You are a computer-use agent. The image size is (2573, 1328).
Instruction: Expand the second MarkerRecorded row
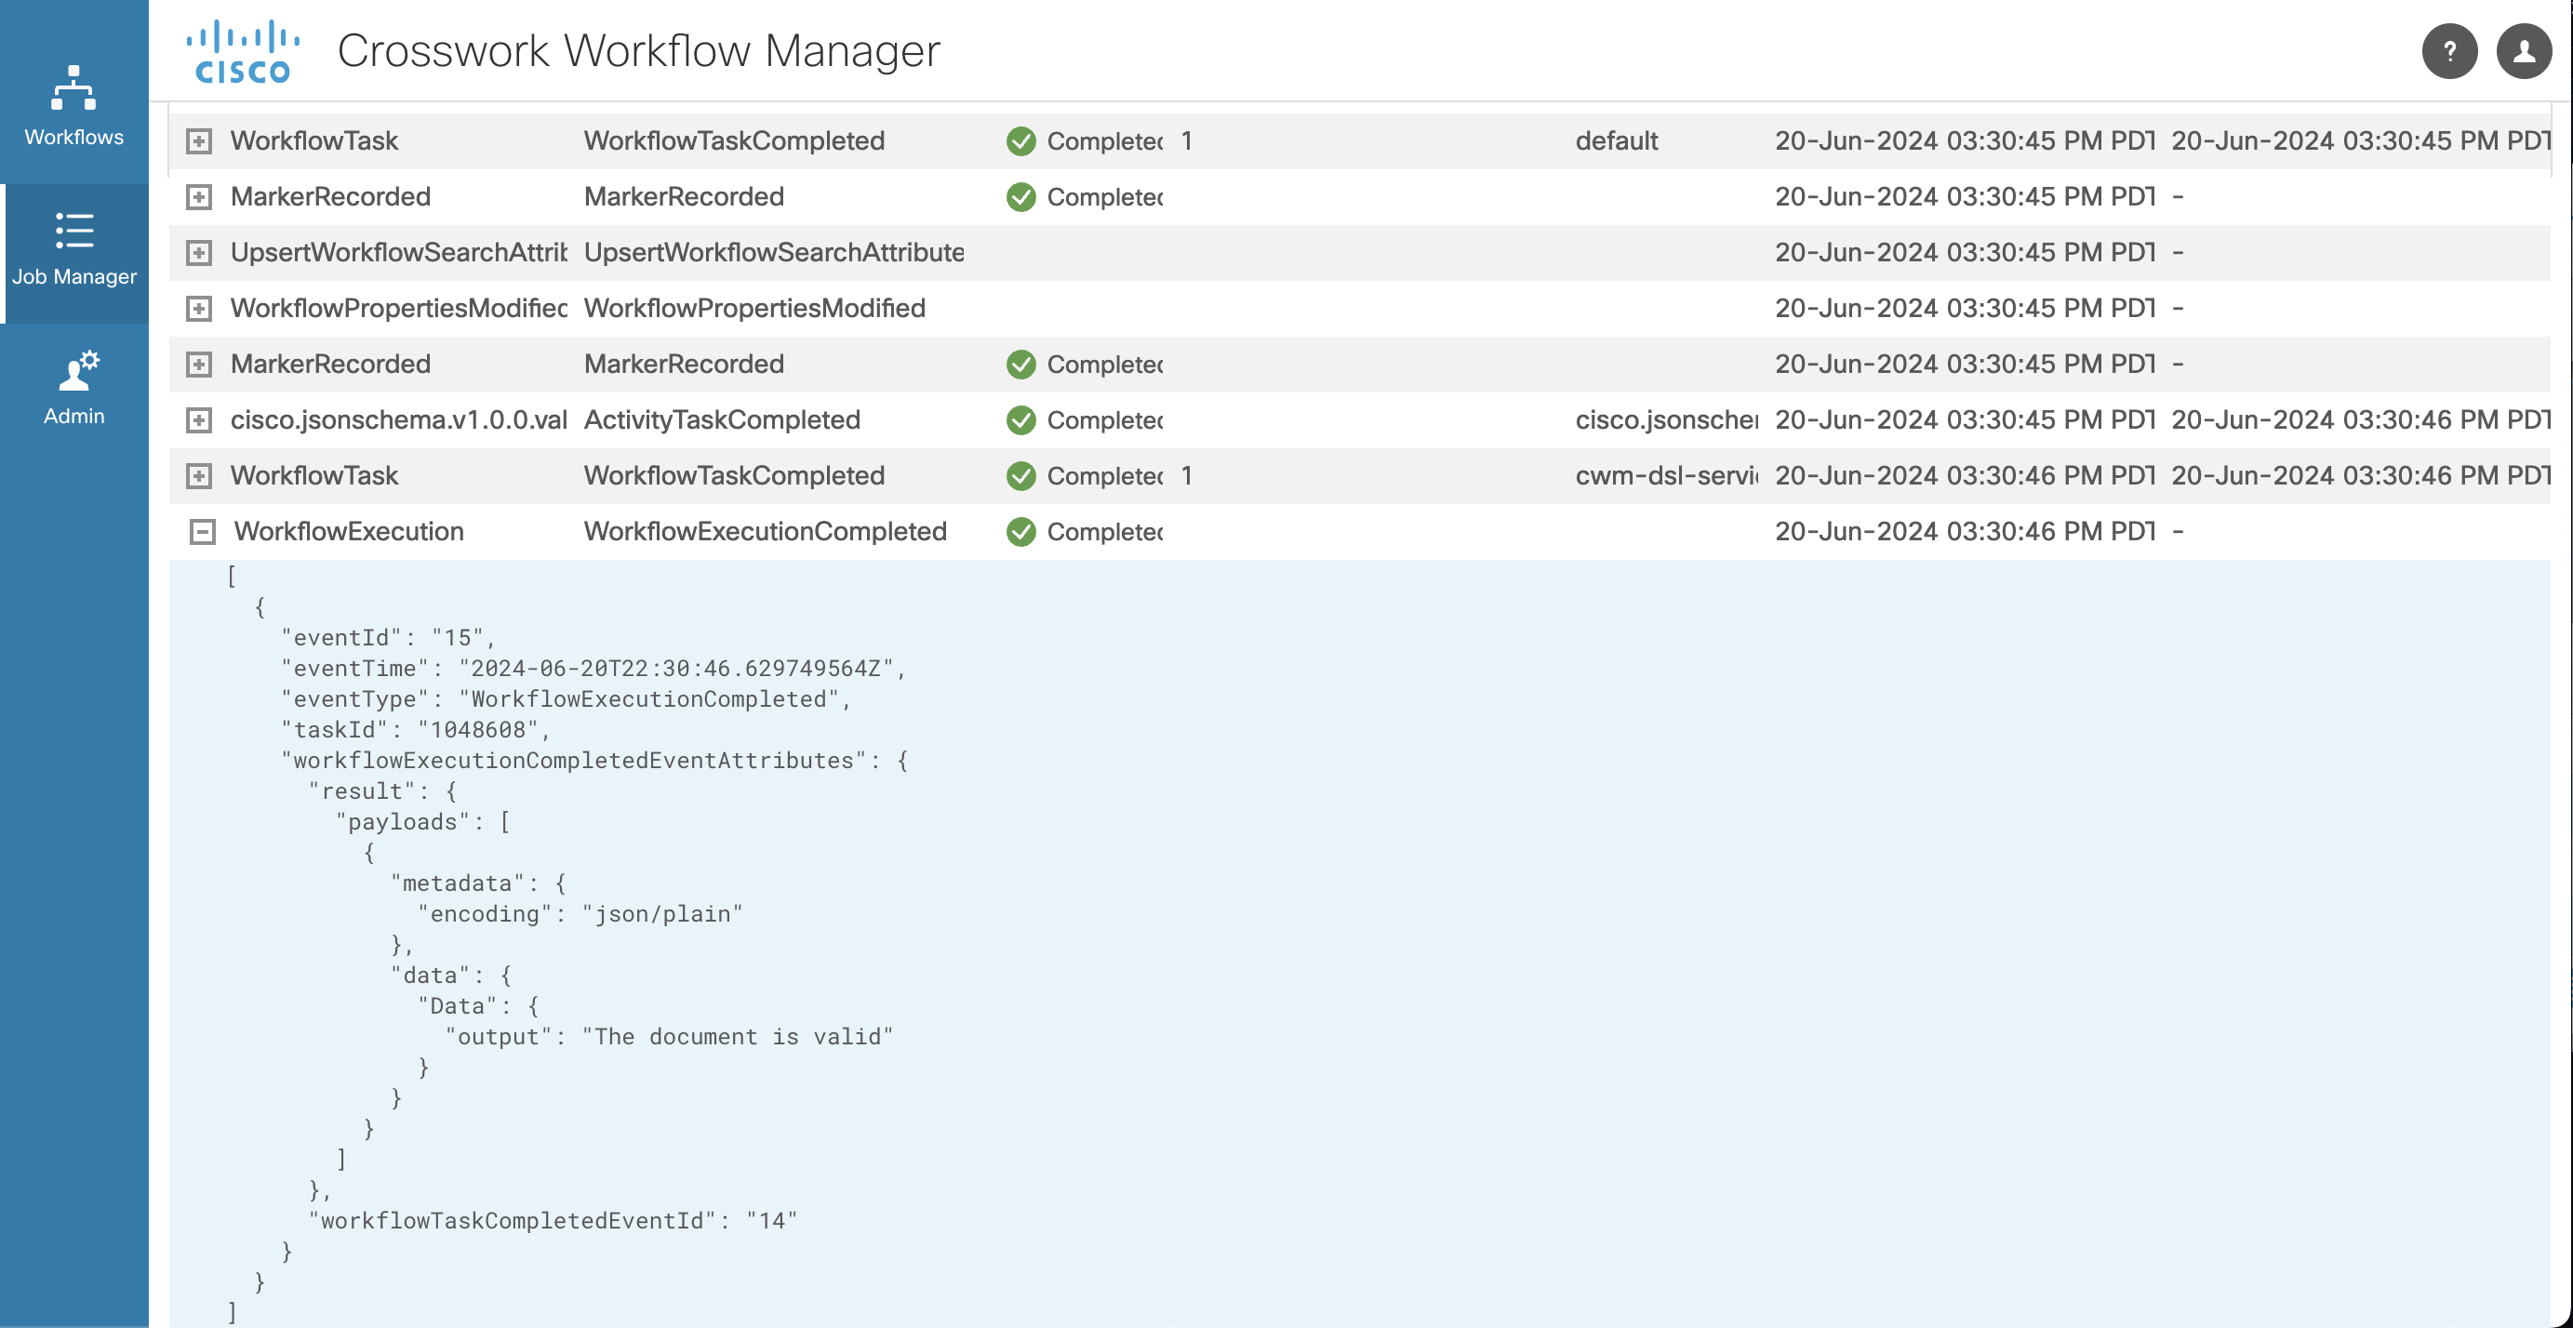point(199,365)
